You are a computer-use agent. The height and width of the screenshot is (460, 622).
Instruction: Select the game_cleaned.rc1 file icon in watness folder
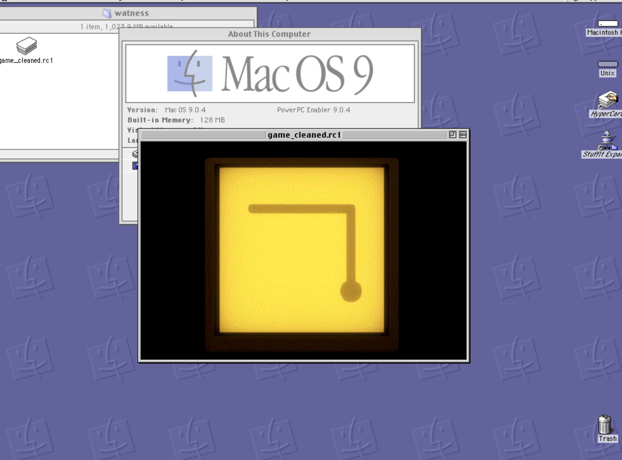[27, 46]
